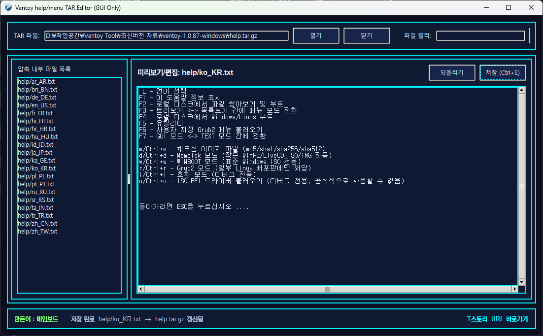Viewport: 543px width, 336px height.
Task: Click the 파일 필터 input field
Action: 480,35
